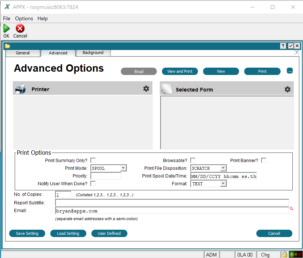The image size is (303, 258).
Task: Toggle the Browsable checkbox
Action: 193,160
